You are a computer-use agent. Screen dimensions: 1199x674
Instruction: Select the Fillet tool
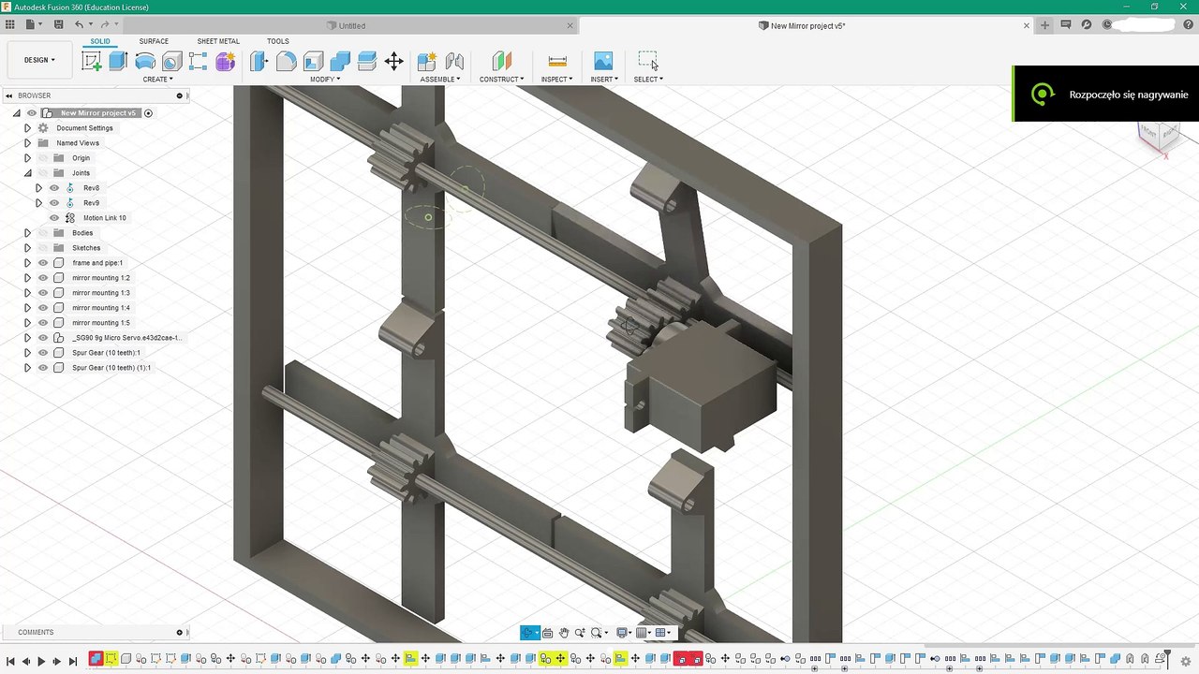[287, 62]
